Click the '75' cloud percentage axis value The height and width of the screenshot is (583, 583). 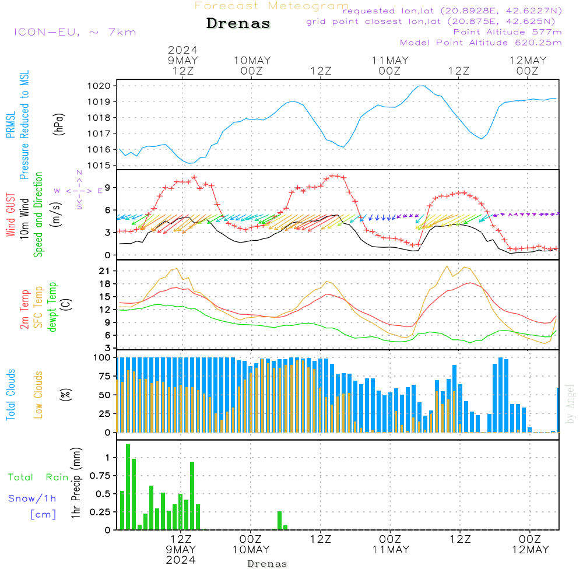click(x=104, y=376)
